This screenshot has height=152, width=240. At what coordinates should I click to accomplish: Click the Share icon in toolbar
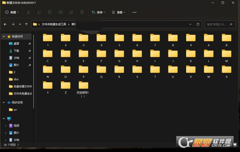(x=71, y=12)
